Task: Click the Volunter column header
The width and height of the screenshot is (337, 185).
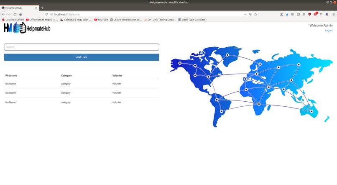Action: coord(117,75)
